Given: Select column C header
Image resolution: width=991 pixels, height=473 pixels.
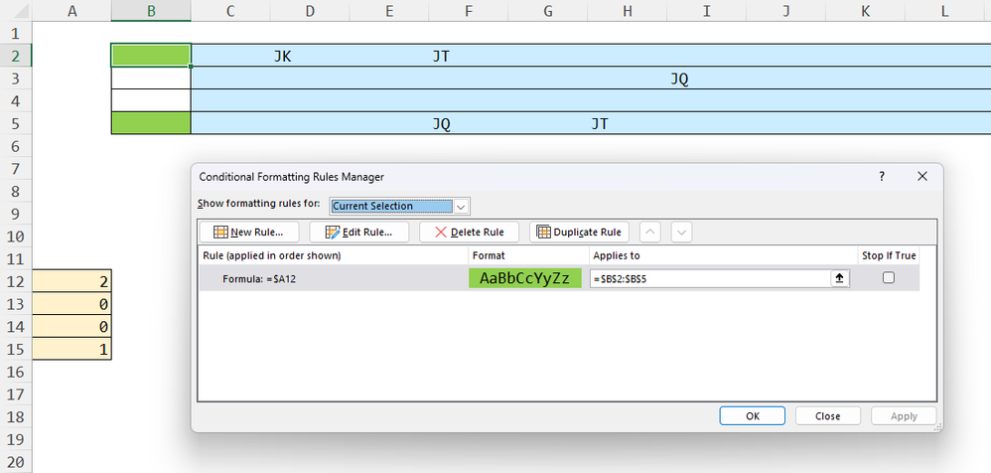Looking at the screenshot, I should click(x=230, y=10).
